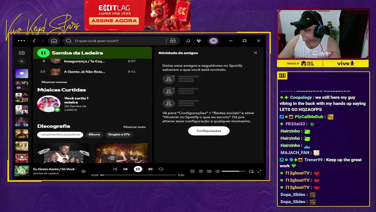Open the second discography album cover
Viewport: 376px width, 212px height.
click(x=122, y=153)
